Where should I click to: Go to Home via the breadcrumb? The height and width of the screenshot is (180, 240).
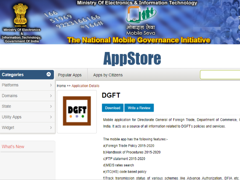(x=61, y=86)
